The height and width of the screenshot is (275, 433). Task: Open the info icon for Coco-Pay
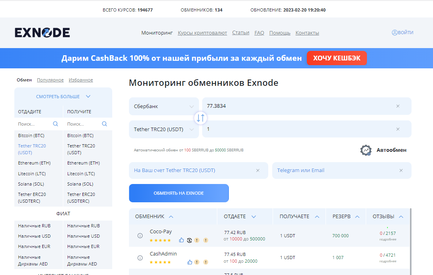pos(140,236)
